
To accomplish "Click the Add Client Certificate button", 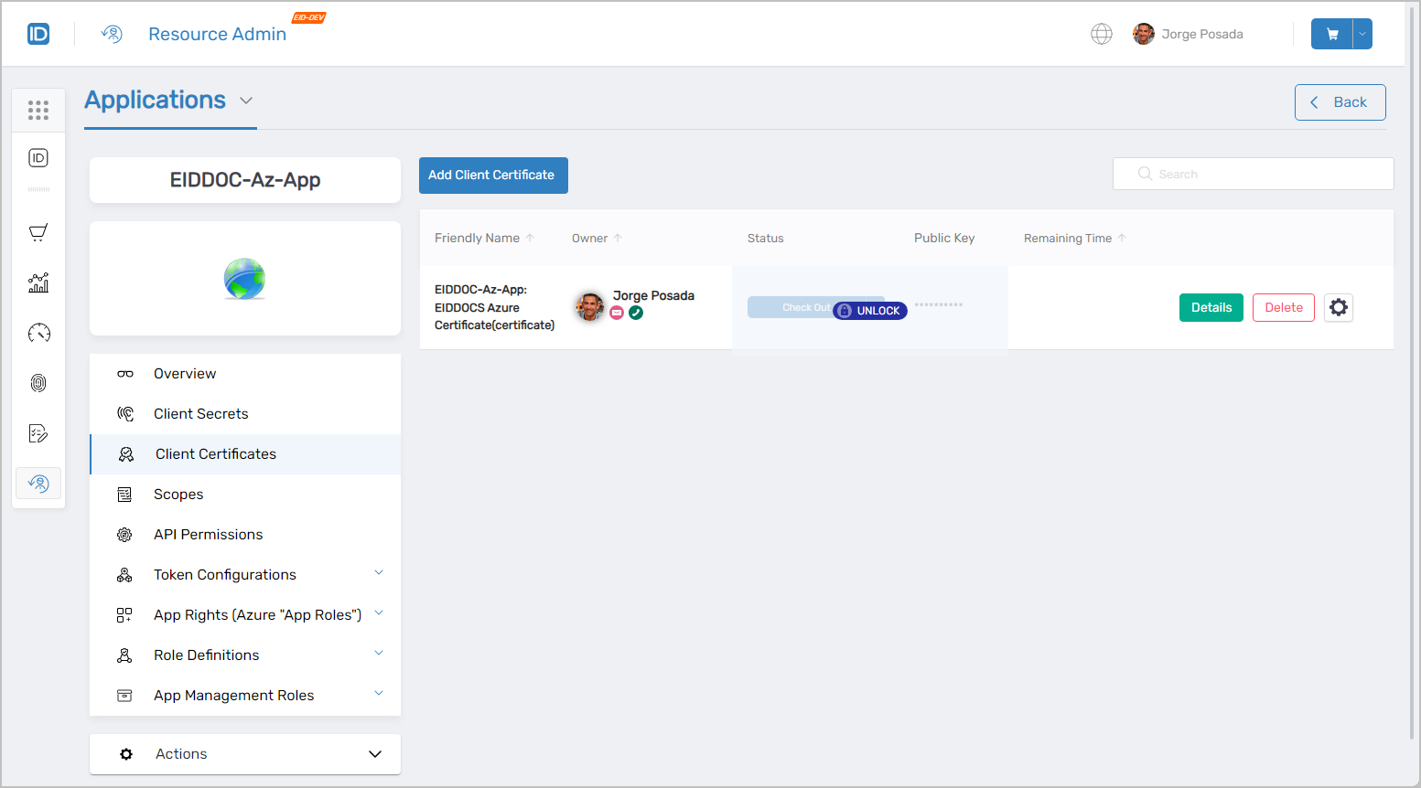I will (493, 175).
